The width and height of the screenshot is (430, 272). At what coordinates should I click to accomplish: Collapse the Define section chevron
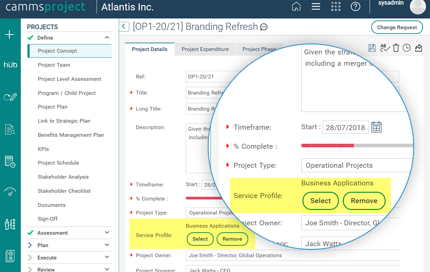click(107, 38)
